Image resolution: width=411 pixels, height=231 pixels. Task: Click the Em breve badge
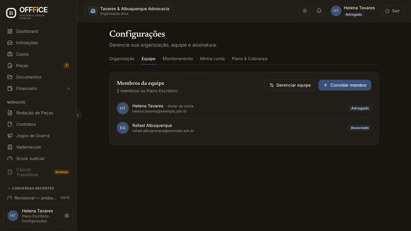(x=62, y=172)
